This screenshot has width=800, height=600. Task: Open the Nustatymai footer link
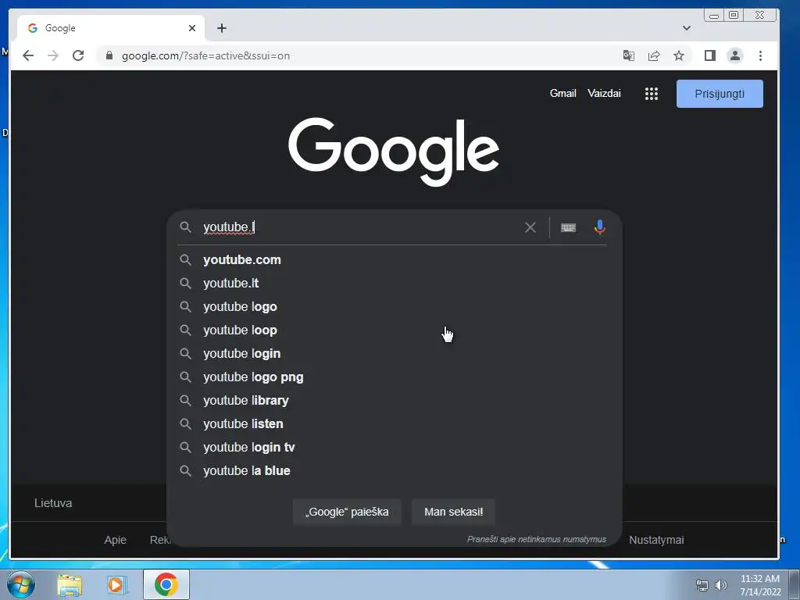tap(656, 540)
